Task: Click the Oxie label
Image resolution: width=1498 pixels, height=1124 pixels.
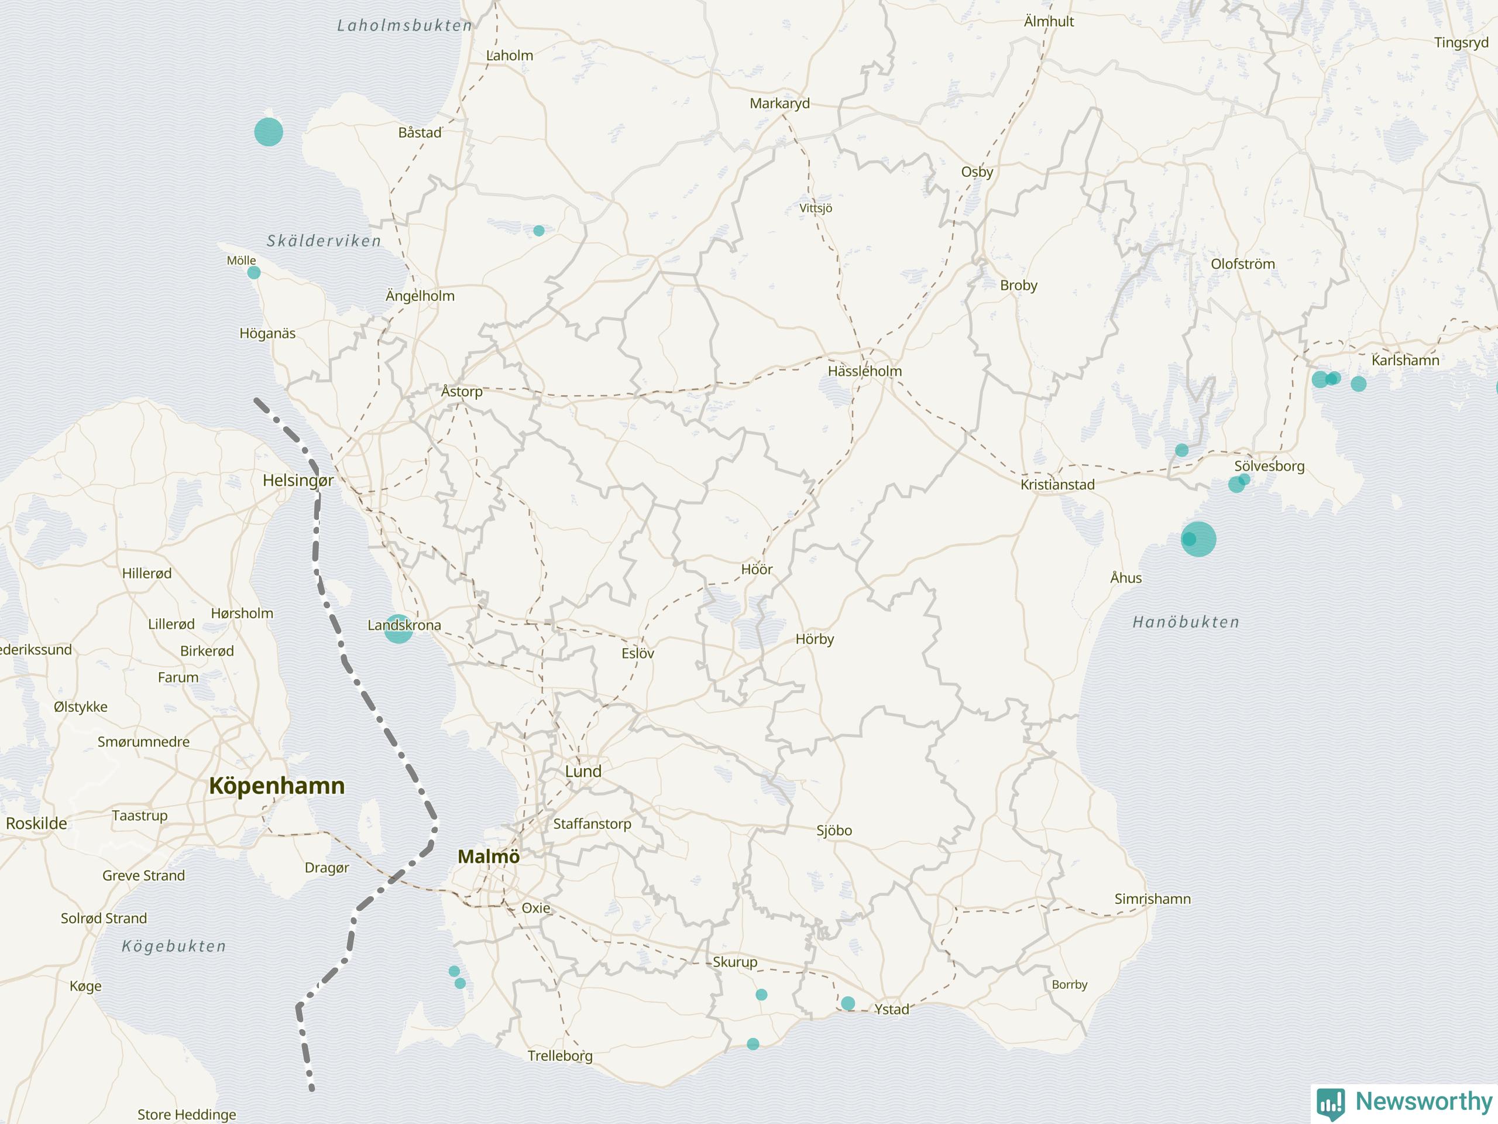Action: (537, 908)
